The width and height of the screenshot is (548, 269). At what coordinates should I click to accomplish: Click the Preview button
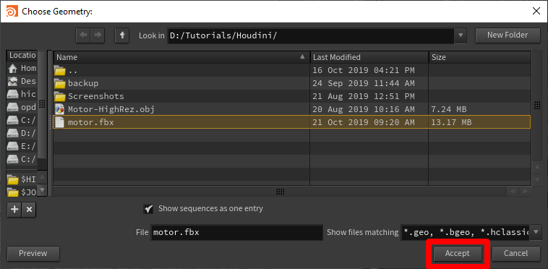click(x=33, y=253)
